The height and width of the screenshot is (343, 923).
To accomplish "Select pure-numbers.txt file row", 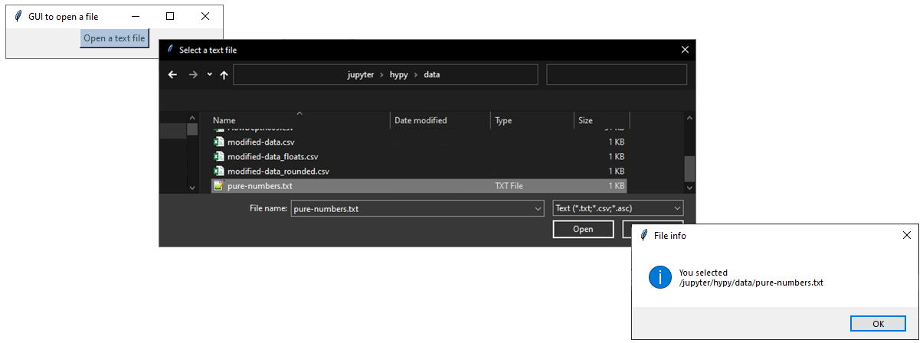I will (419, 186).
